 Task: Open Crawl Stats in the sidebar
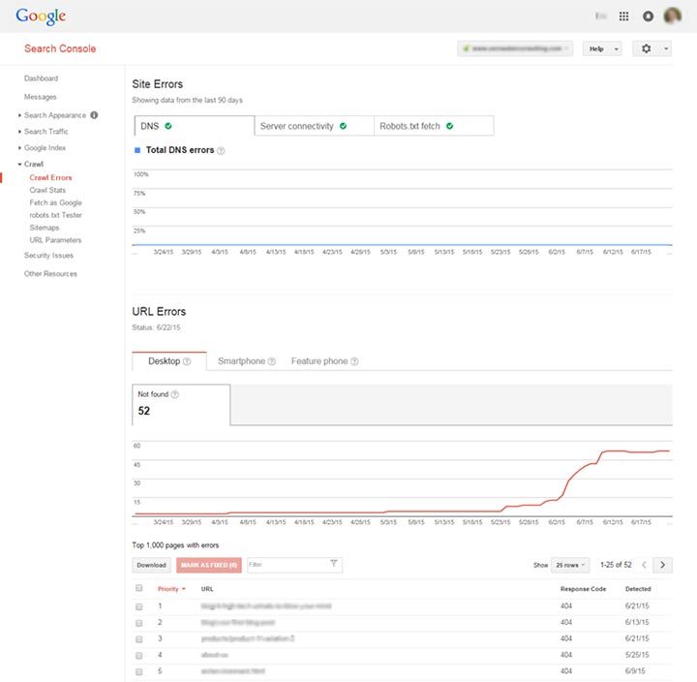click(x=47, y=190)
